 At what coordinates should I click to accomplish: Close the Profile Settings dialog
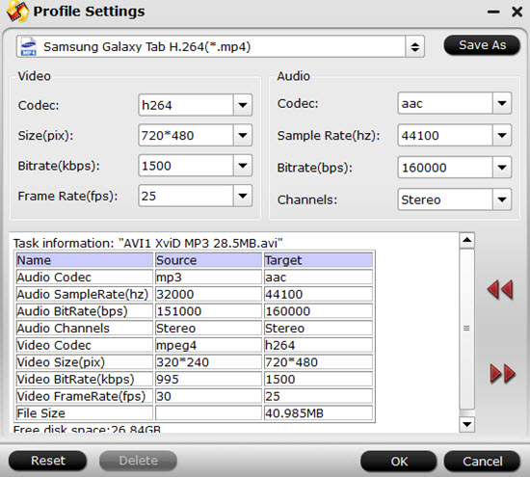click(x=517, y=13)
